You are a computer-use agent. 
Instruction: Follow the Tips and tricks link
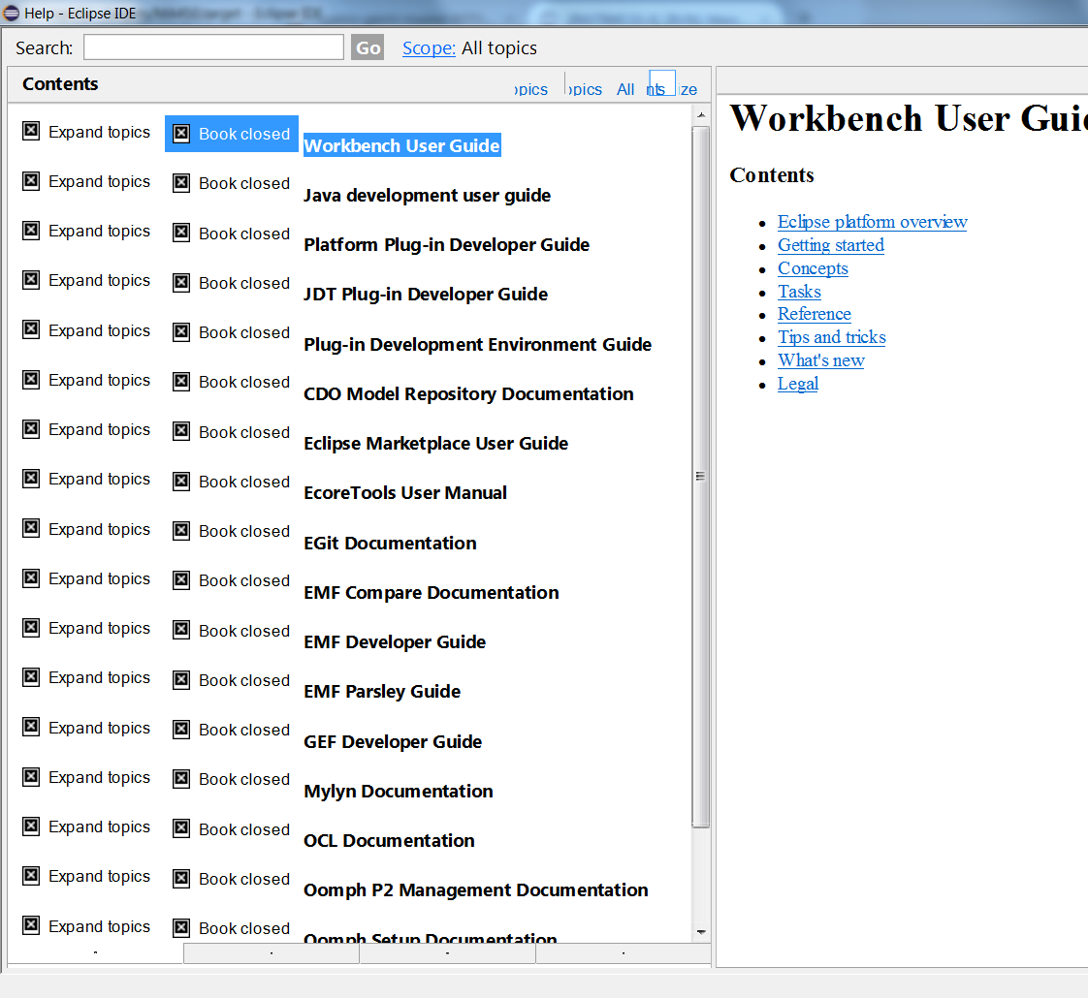pyautogui.click(x=831, y=337)
